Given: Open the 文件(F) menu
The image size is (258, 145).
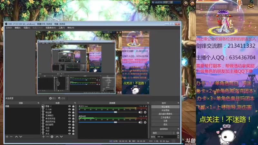Looking at the screenshot, I should pos(9,28).
